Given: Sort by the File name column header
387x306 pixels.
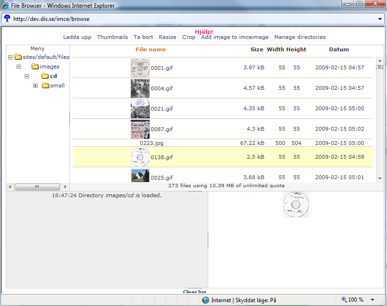Looking at the screenshot, I should click(151, 49).
